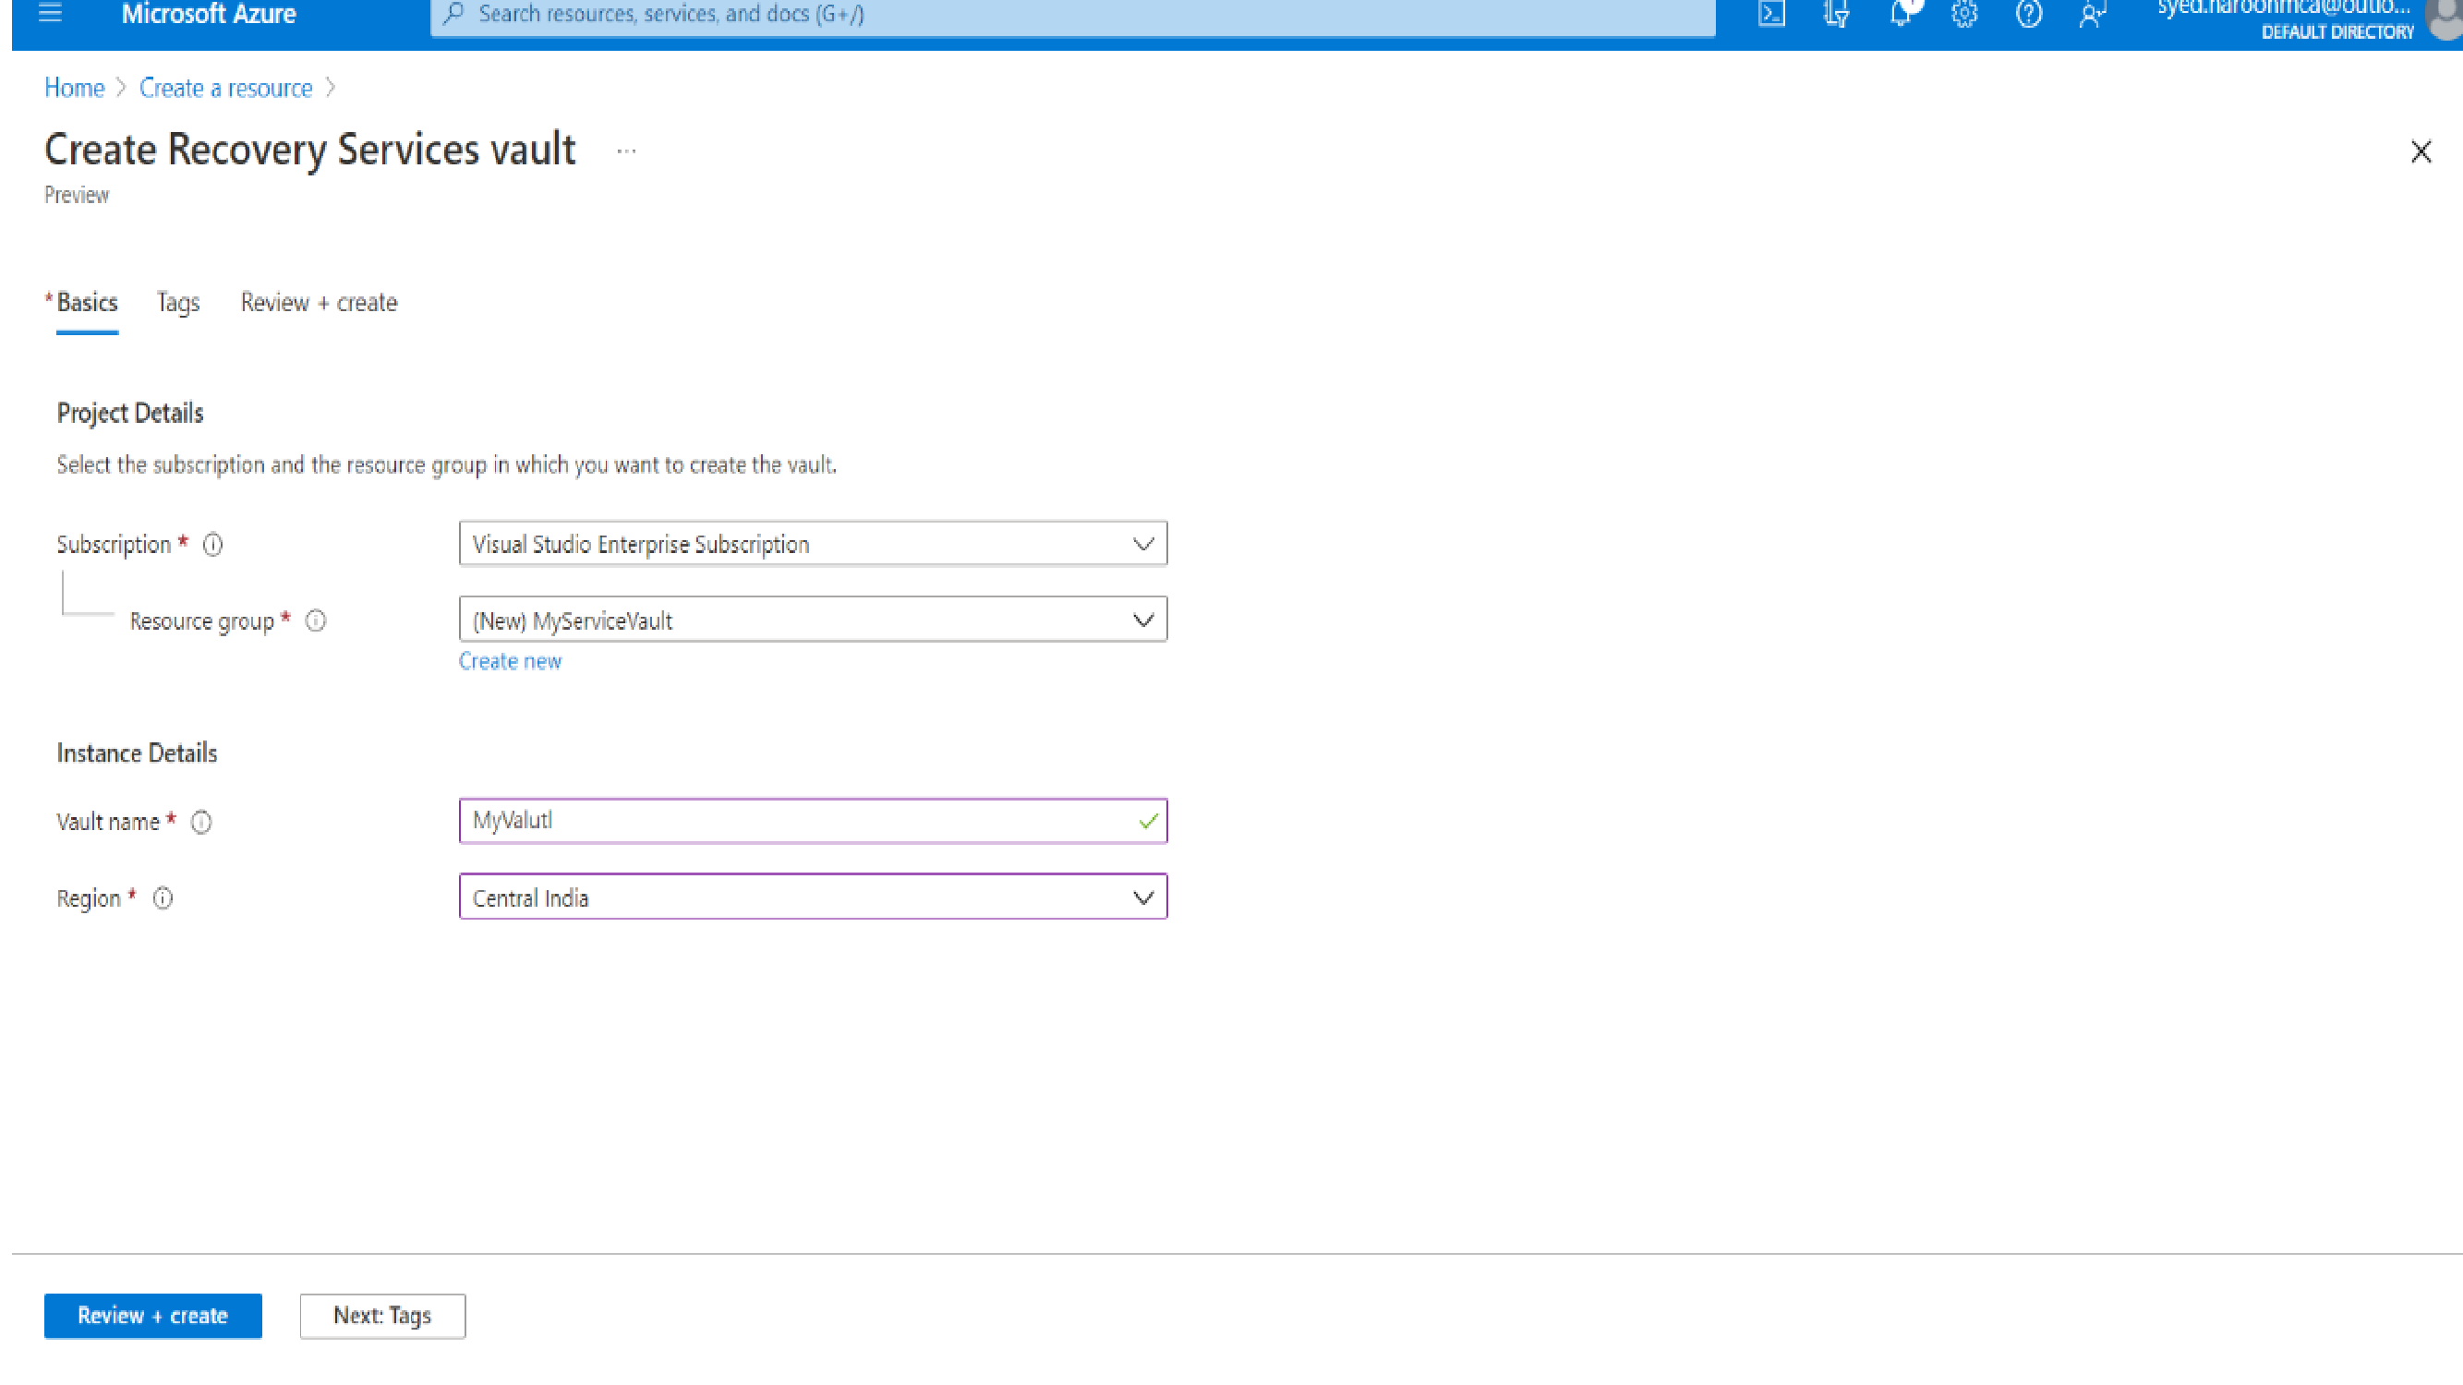Image resolution: width=2463 pixels, height=1385 pixels.
Task: Open the signed-in account menu
Action: [2308, 19]
